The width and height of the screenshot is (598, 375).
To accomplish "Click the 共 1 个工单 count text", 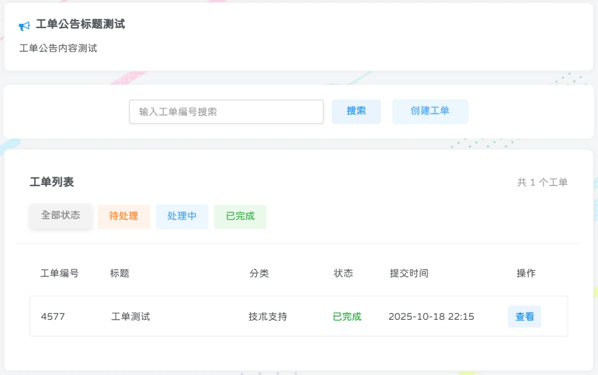I will point(542,182).
